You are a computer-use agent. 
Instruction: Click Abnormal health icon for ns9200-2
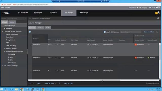(136, 44)
